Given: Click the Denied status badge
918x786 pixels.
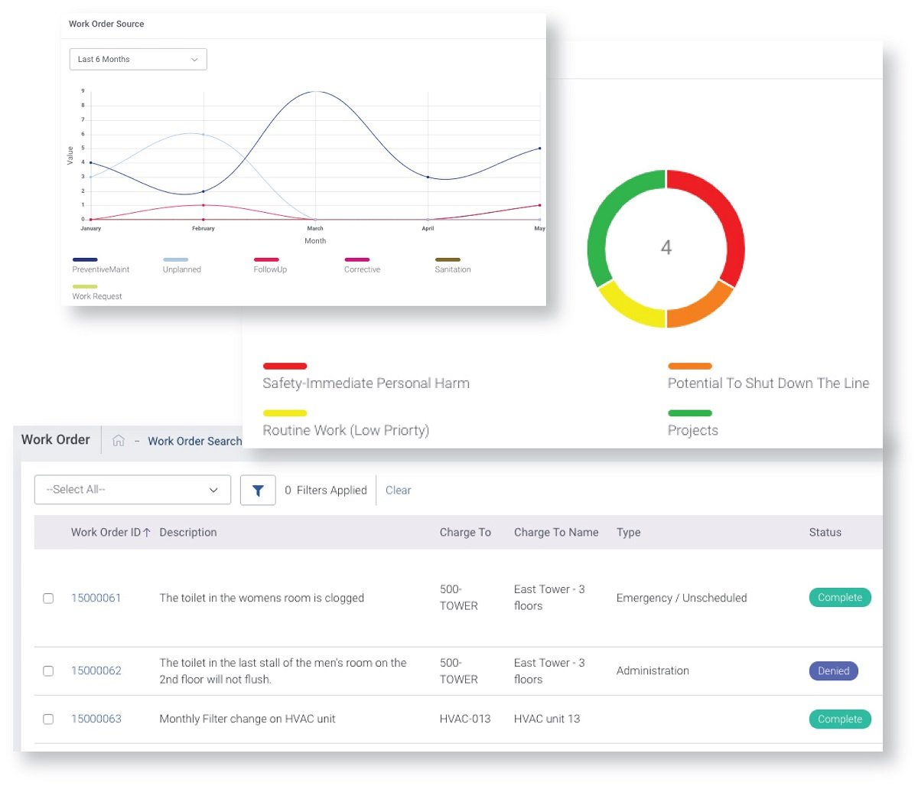Looking at the screenshot, I should (834, 671).
